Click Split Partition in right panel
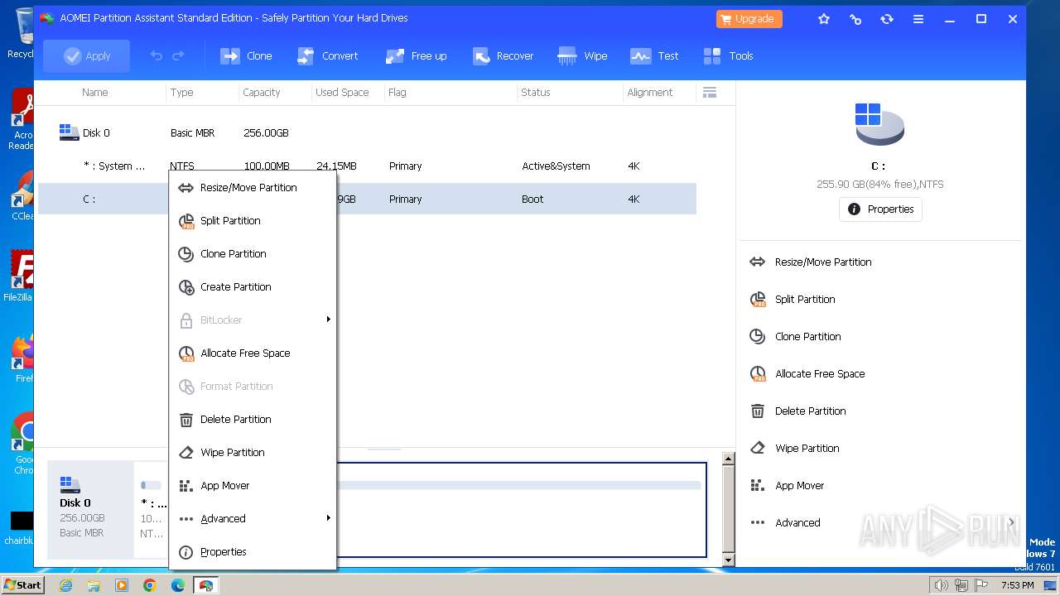The image size is (1060, 596). pyautogui.click(x=793, y=300)
